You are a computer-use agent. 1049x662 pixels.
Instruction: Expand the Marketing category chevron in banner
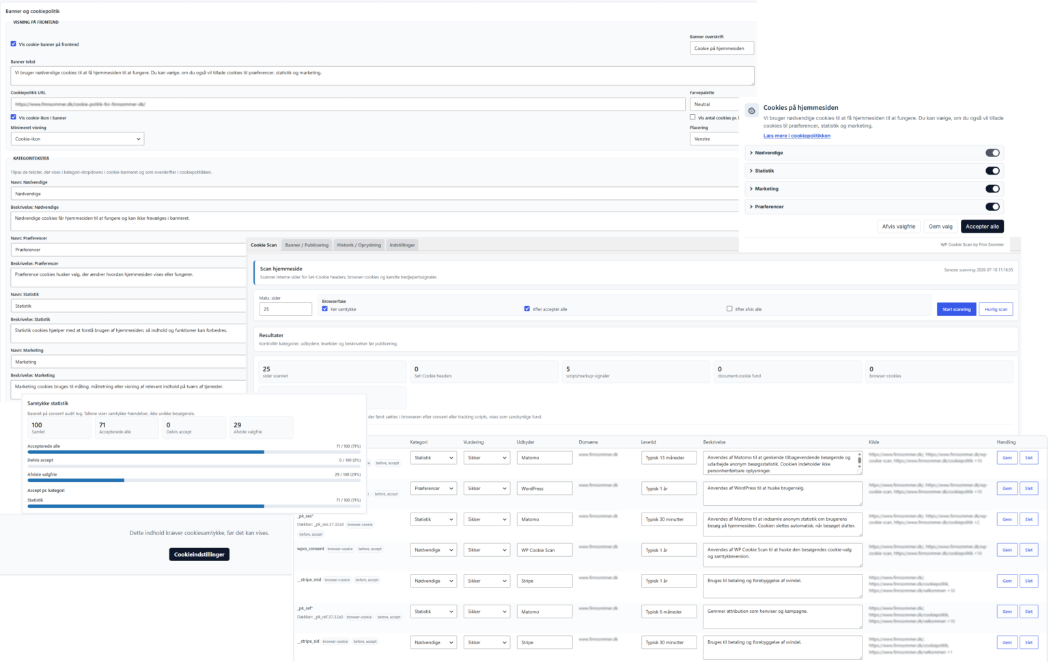(x=751, y=189)
